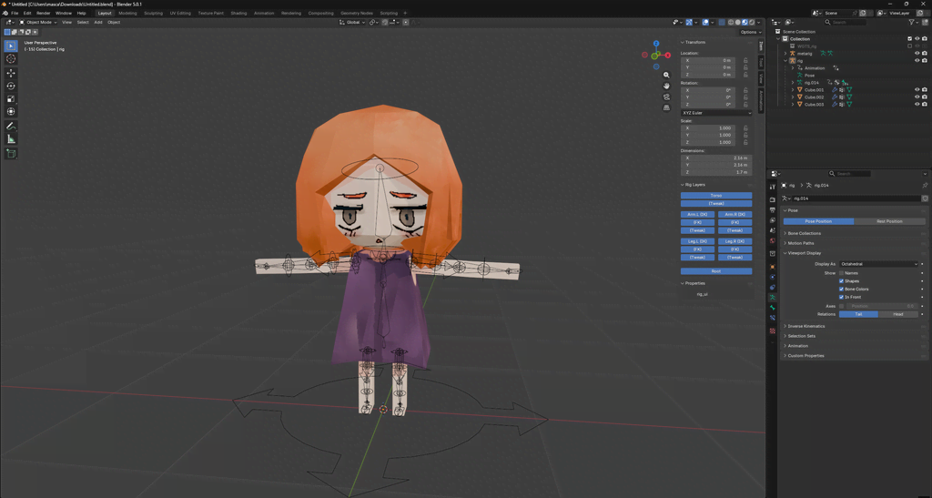Open the Display As Octahedral dropdown
Screen dimensions: 932x498
tap(878, 264)
